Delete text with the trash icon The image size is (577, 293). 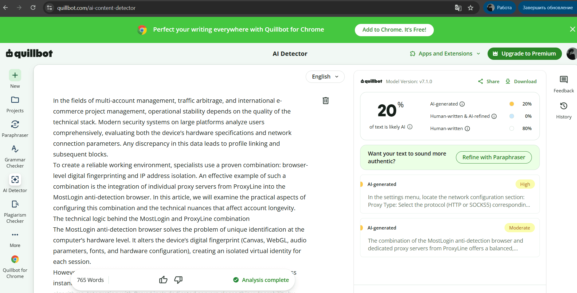326,101
